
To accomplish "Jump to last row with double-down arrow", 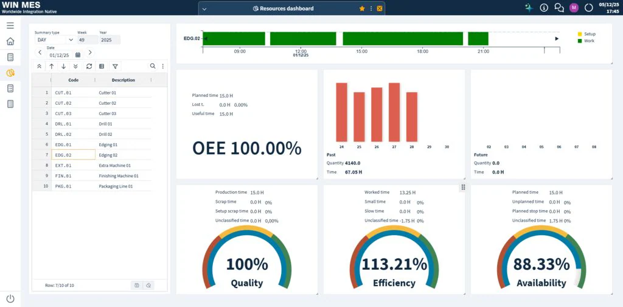I will click(x=75, y=66).
